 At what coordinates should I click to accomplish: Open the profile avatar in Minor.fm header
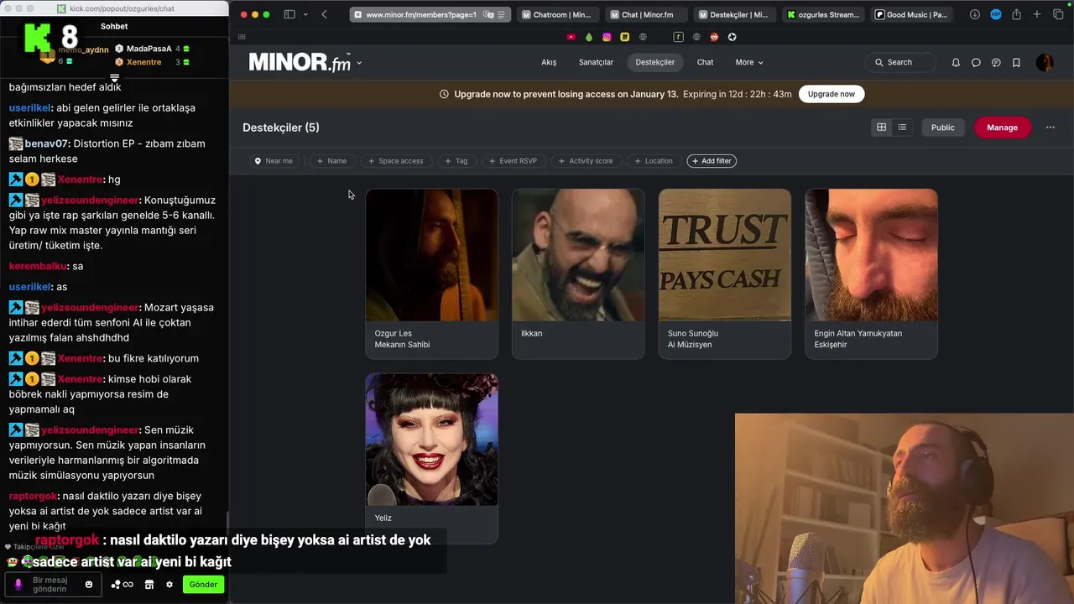pos(1045,62)
